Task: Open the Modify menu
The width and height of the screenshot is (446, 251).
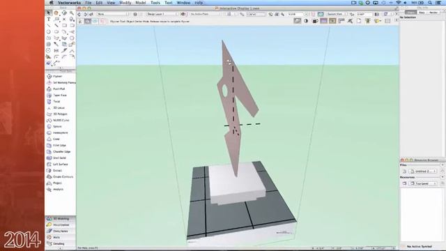Action: (x=125, y=3)
